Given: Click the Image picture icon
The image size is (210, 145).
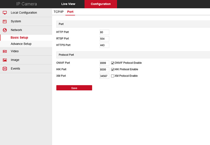Looking at the screenshot, I should 5,60.
